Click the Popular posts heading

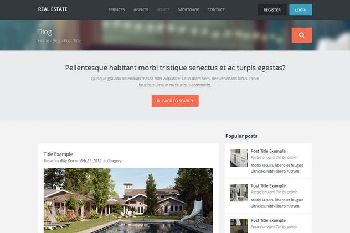click(x=241, y=136)
